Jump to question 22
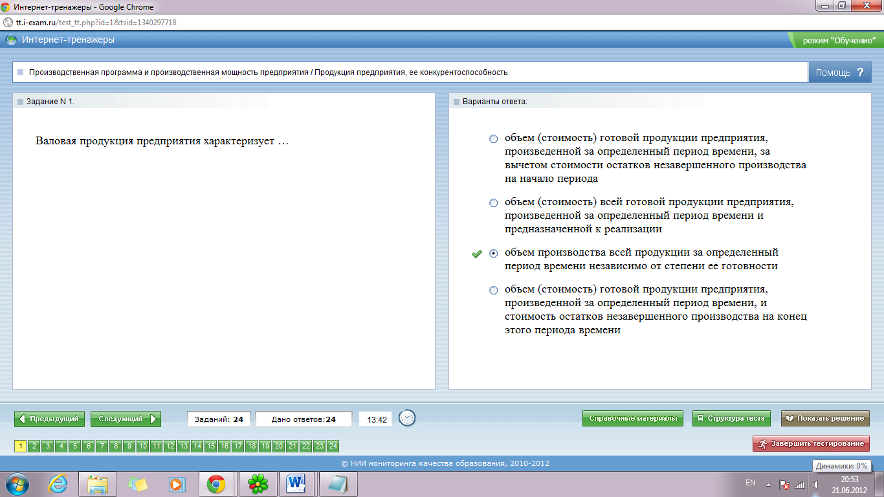This screenshot has height=497, width=884. pyautogui.click(x=305, y=446)
